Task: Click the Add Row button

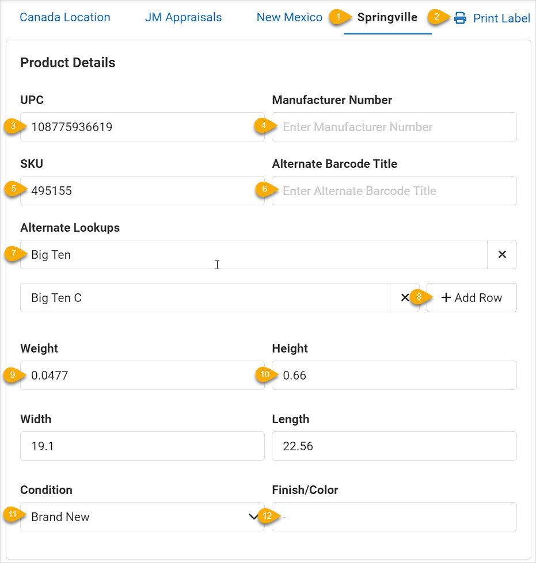Action: click(472, 298)
